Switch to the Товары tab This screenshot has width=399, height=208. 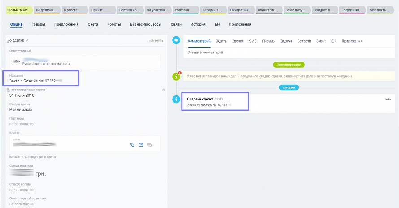pyautogui.click(x=38, y=24)
